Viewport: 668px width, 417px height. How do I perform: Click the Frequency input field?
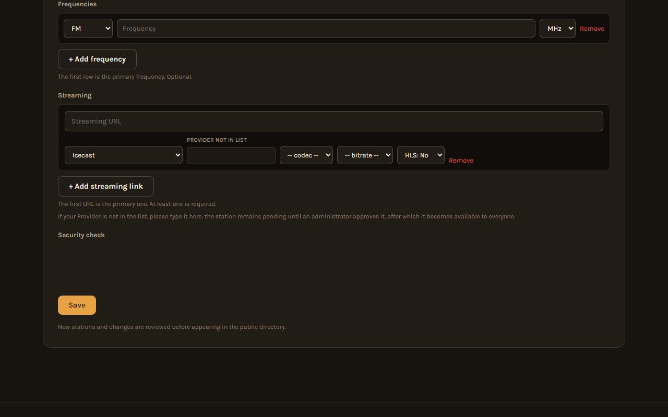pyautogui.click(x=326, y=29)
